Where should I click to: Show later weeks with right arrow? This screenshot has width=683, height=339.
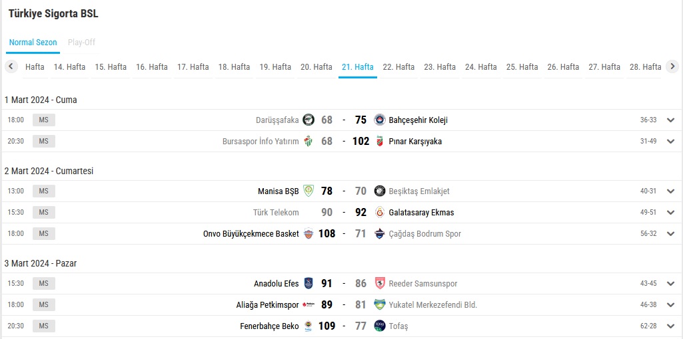672,67
